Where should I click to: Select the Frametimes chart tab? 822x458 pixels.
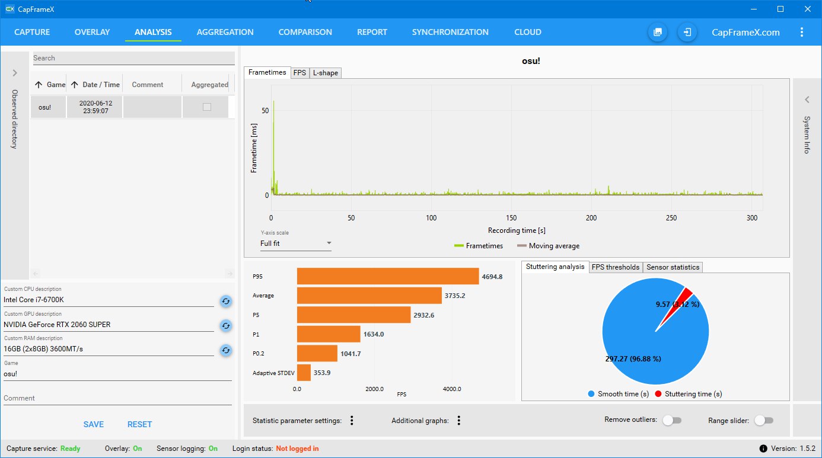(267, 72)
